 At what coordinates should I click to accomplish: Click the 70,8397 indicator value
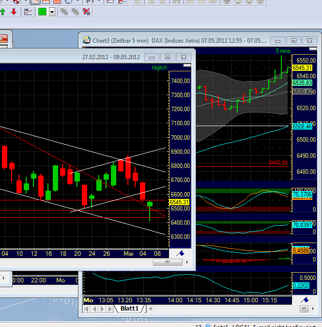click(x=303, y=225)
